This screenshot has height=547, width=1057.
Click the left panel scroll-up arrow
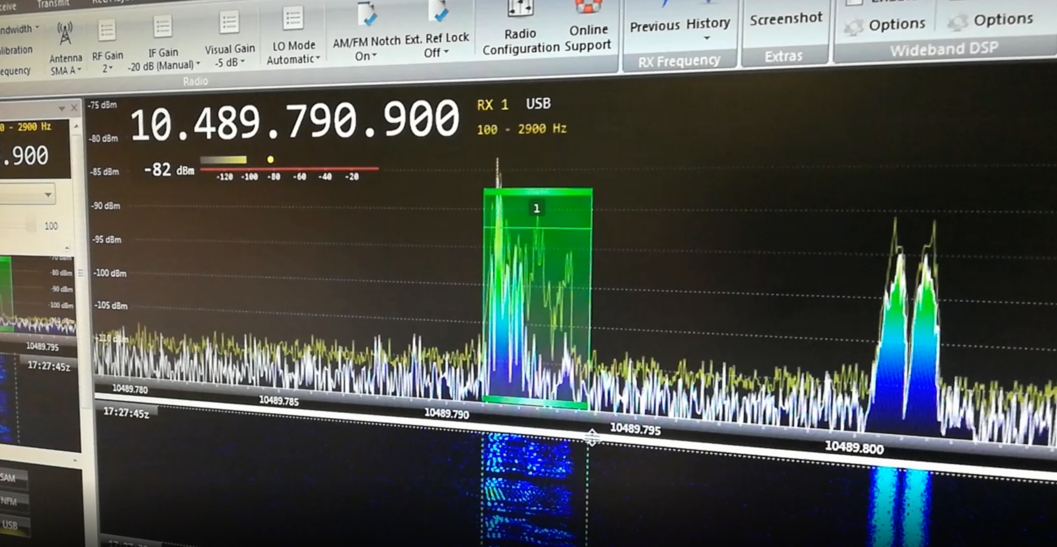click(76, 126)
